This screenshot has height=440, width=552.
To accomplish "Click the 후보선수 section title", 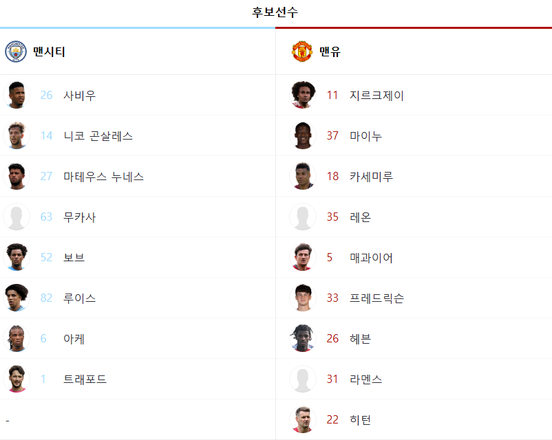I will point(275,12).
